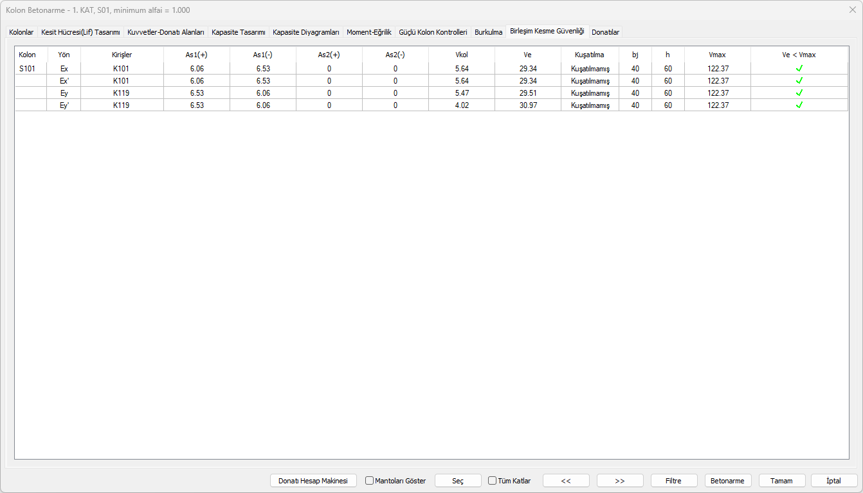
Task: Open Kesit Hücresi(Lif) Tasarımı tab
Action: tap(80, 32)
